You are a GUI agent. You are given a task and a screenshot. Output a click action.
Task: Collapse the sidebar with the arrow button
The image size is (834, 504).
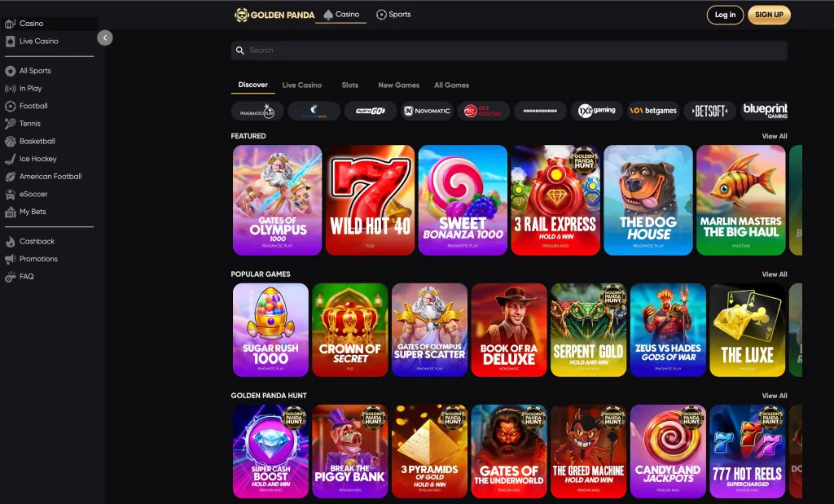point(105,37)
